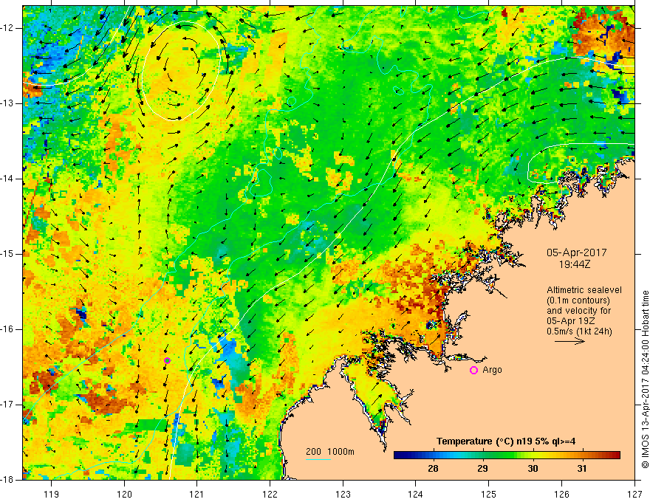This screenshot has height=502, width=650.
Task: Click the '(0.1m contours)' text line
Action: (578, 300)
